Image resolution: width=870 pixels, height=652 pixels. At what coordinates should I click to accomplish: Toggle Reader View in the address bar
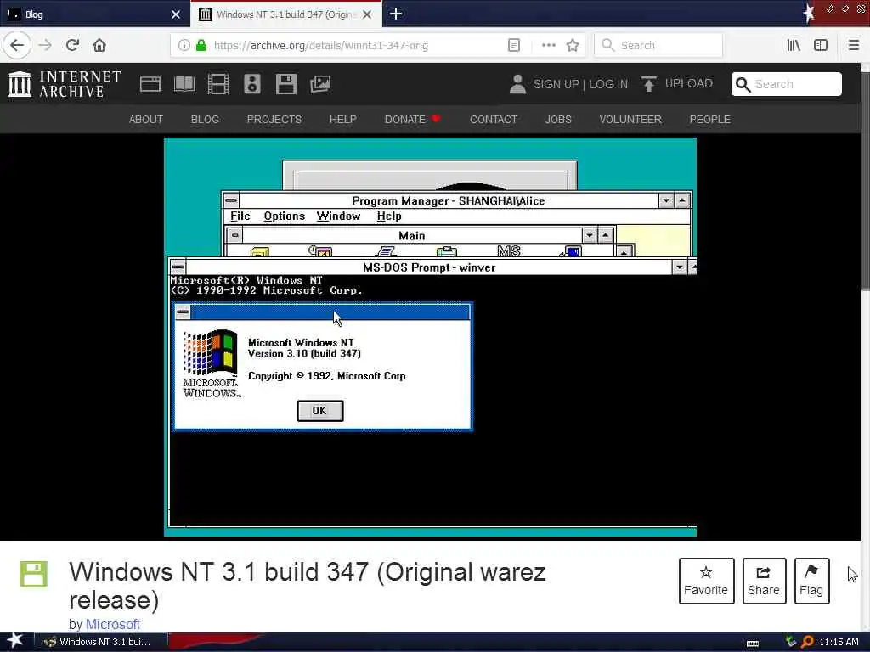tap(514, 46)
